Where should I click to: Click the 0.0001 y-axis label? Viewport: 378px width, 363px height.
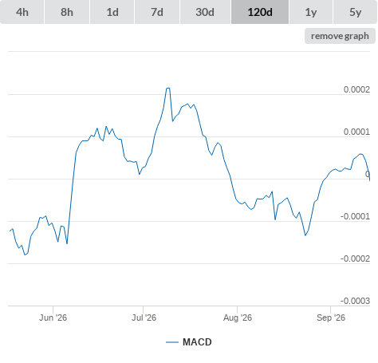click(356, 132)
